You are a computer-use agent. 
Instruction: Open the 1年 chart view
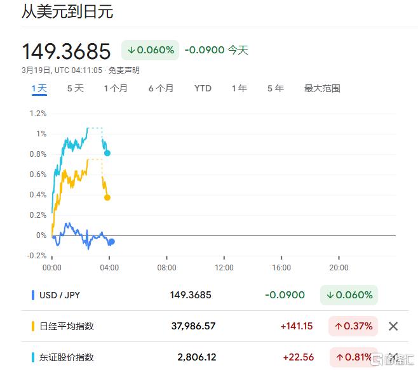(239, 88)
